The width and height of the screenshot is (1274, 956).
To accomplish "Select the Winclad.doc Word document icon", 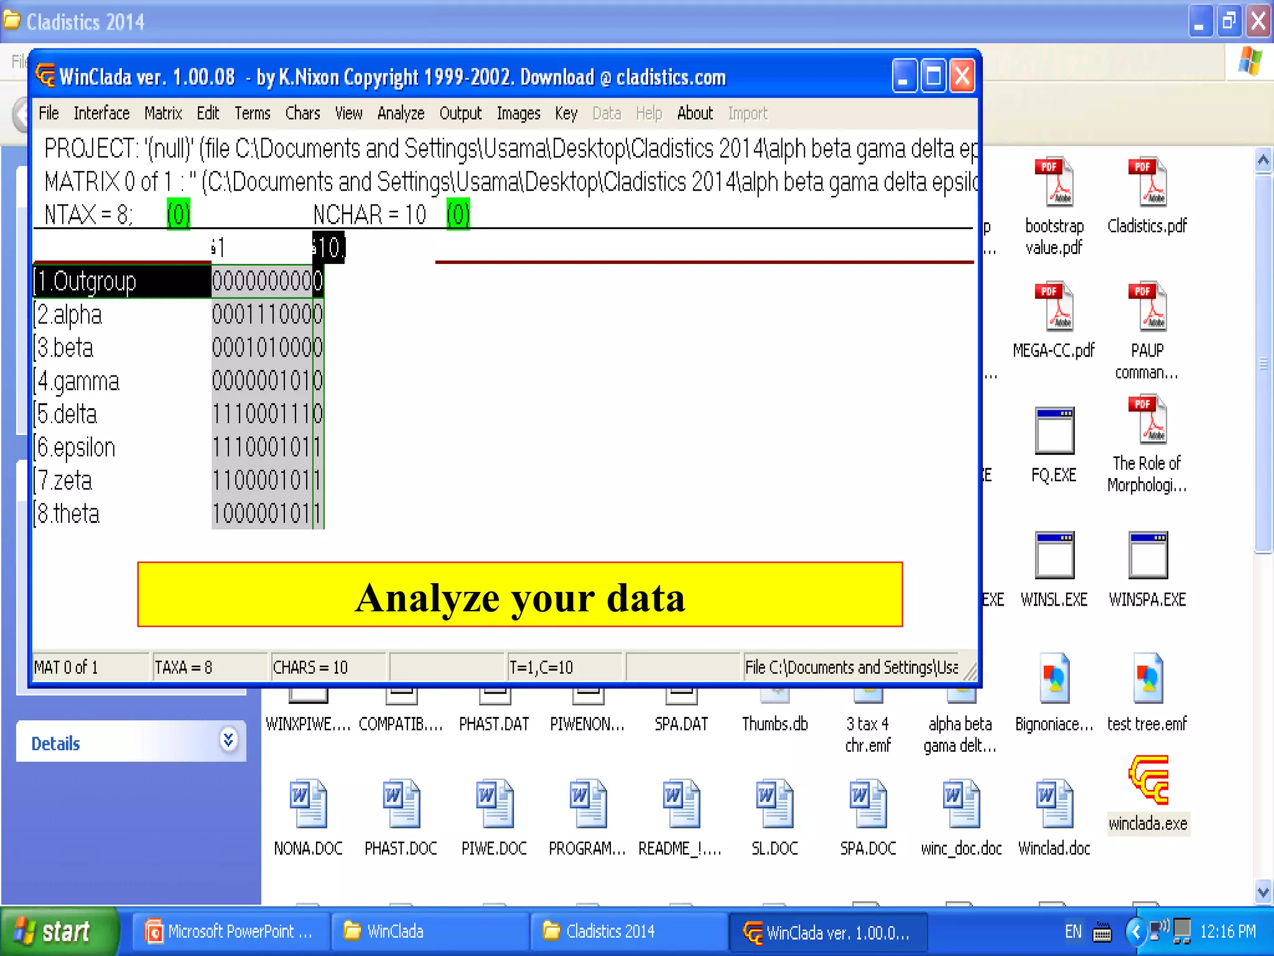I will (x=1054, y=803).
